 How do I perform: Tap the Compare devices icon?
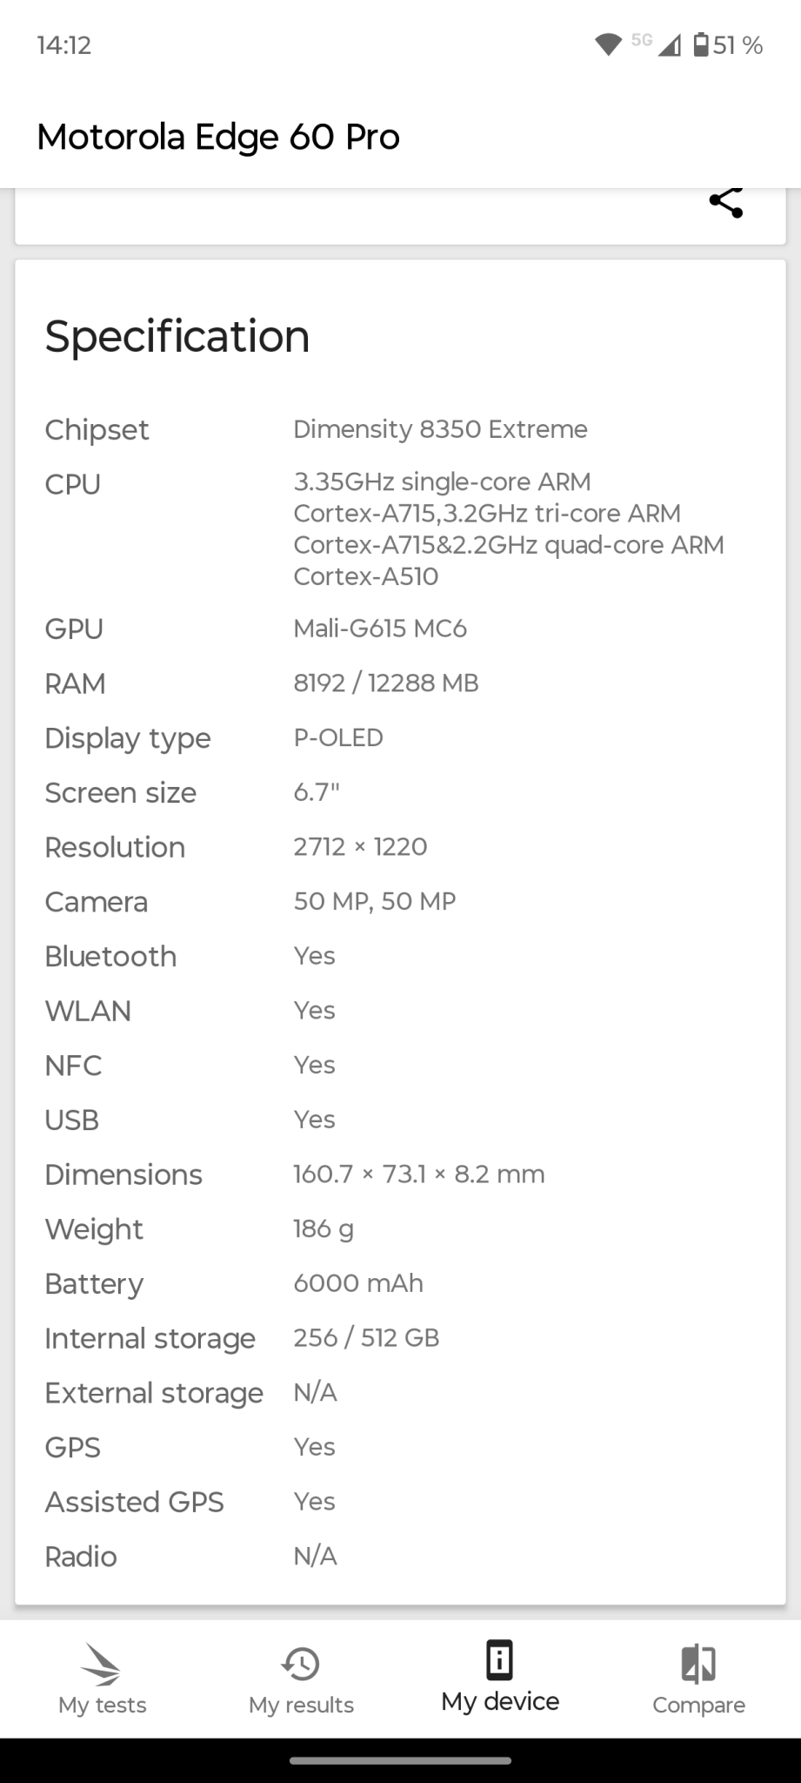click(698, 1664)
